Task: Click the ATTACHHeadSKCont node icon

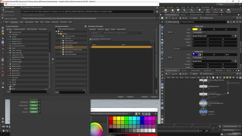Action: pyautogui.click(x=203, y=103)
